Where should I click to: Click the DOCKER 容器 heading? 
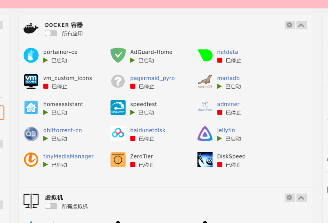point(64,25)
